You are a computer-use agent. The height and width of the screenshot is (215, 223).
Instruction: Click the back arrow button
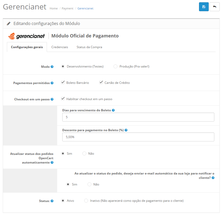point(214,7)
